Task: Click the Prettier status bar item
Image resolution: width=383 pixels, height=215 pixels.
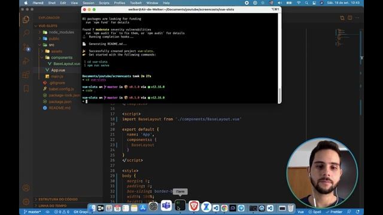Action: pos(334,212)
